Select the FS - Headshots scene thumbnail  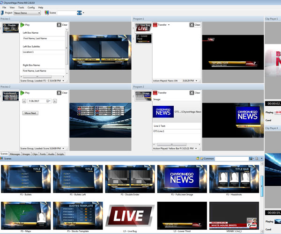point(234,179)
